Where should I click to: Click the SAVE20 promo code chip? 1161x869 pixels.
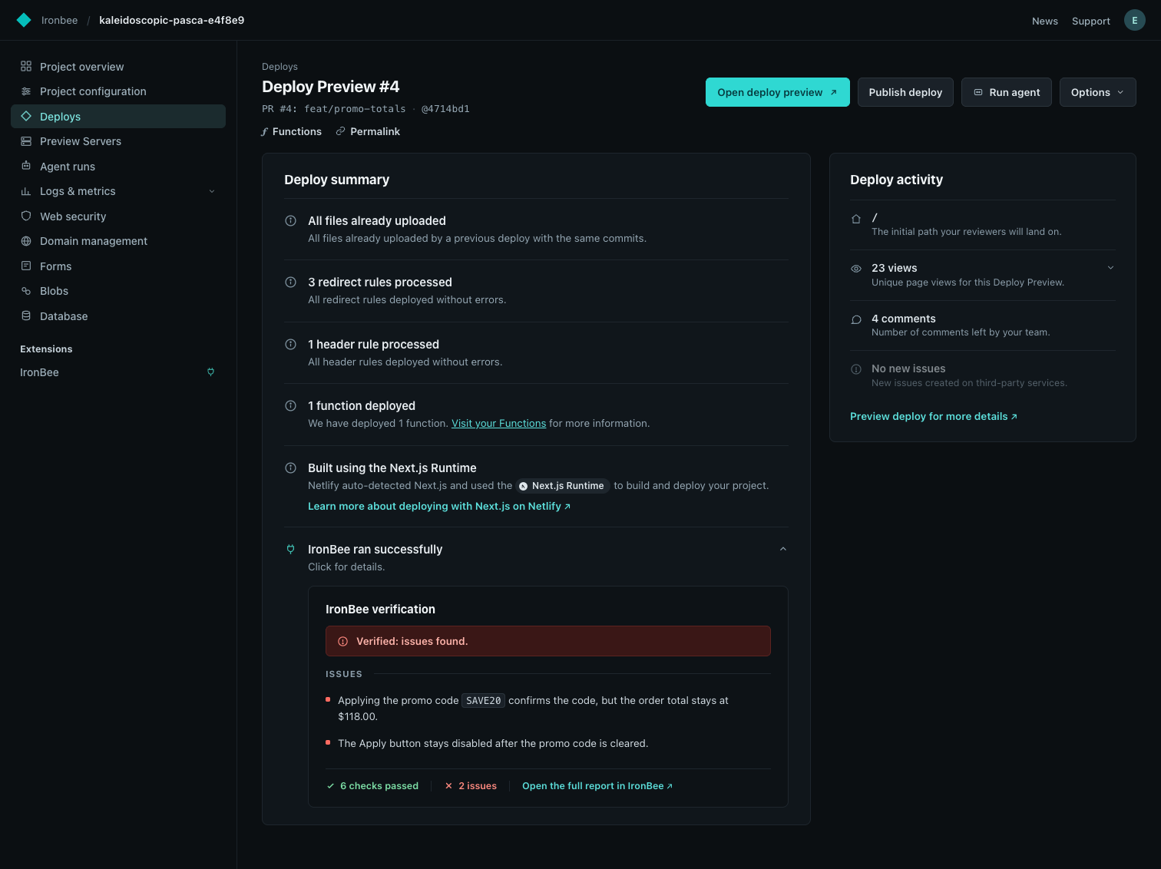(483, 701)
